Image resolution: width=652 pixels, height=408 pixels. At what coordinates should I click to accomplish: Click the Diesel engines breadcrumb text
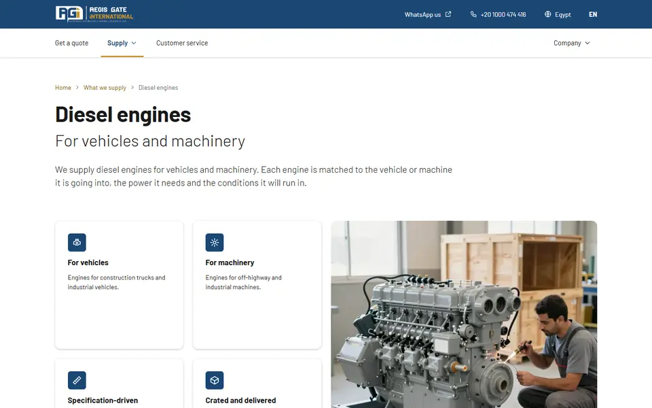coord(158,88)
